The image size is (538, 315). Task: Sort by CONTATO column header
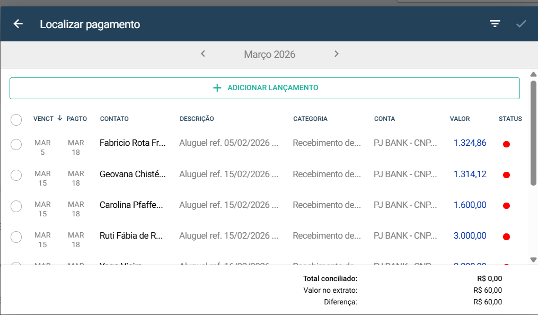click(114, 119)
